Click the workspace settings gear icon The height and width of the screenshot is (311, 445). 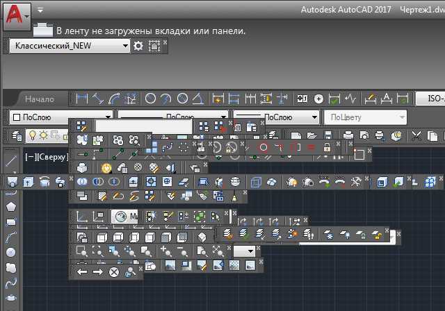click(x=138, y=45)
